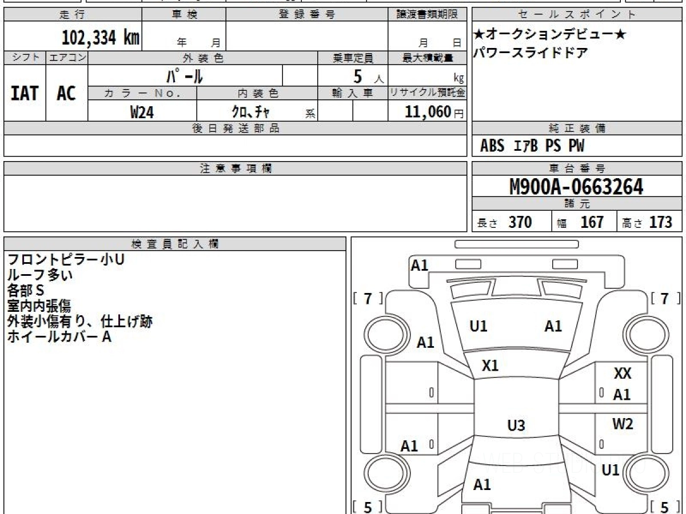
Task: Click the 車台番号 header
Action: (x=577, y=168)
